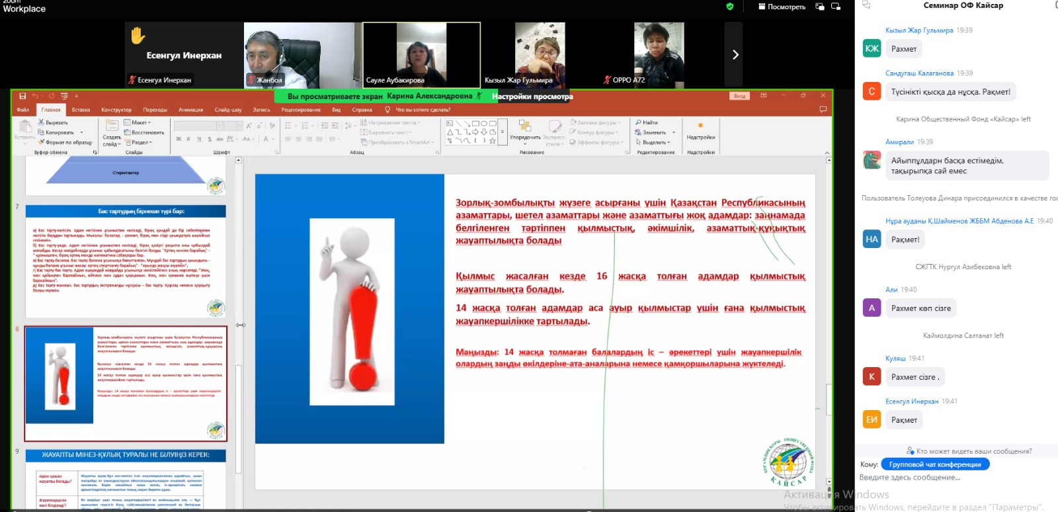
Task: Switch to the Вставка tab
Action: 81,110
